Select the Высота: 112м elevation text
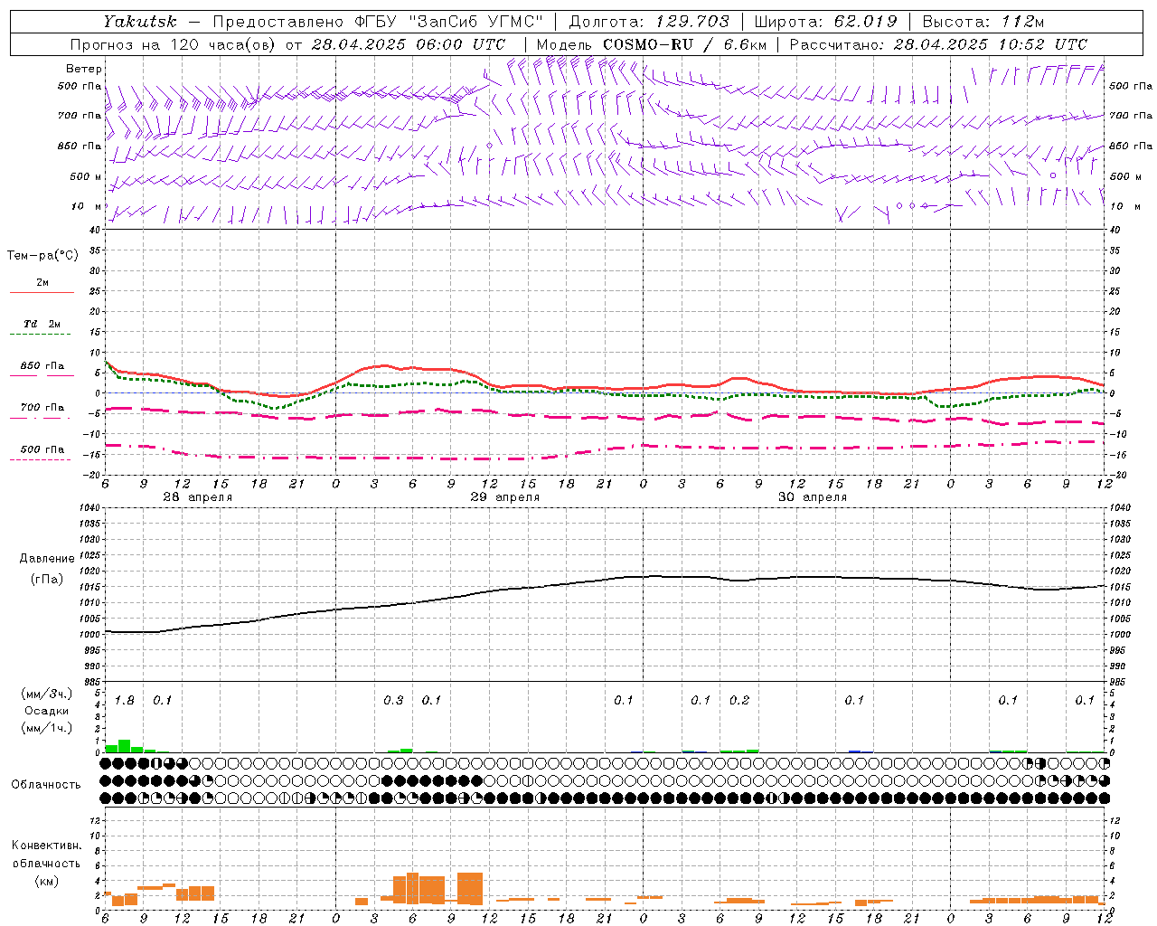The height and width of the screenshot is (926, 1157). click(983, 22)
